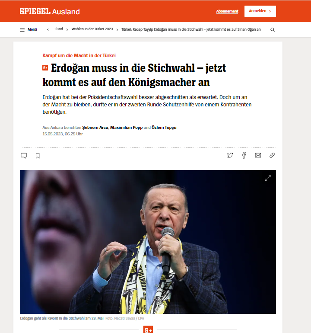Share the article on Twitter
311x333 pixels.
point(230,155)
